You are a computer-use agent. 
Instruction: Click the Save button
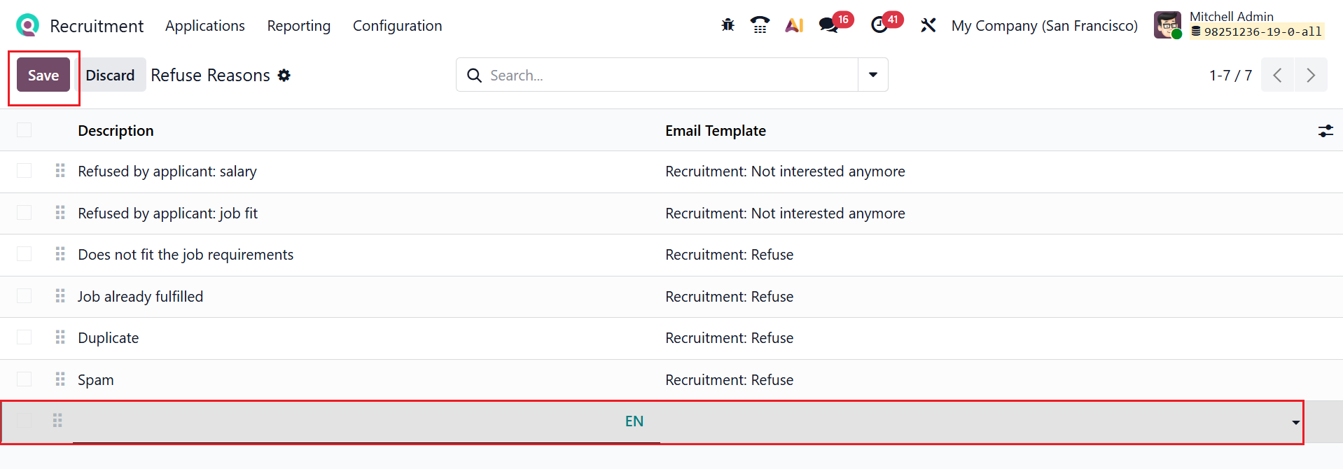pos(43,76)
